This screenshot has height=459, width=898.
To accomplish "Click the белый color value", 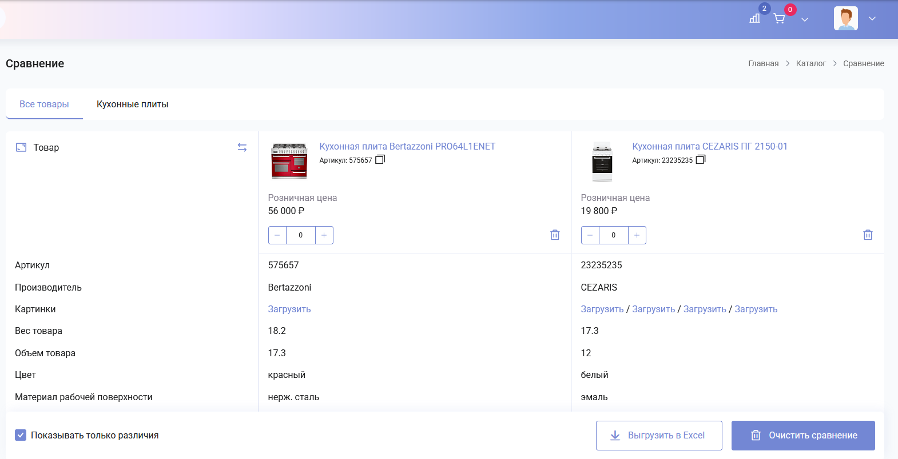I will (x=594, y=375).
